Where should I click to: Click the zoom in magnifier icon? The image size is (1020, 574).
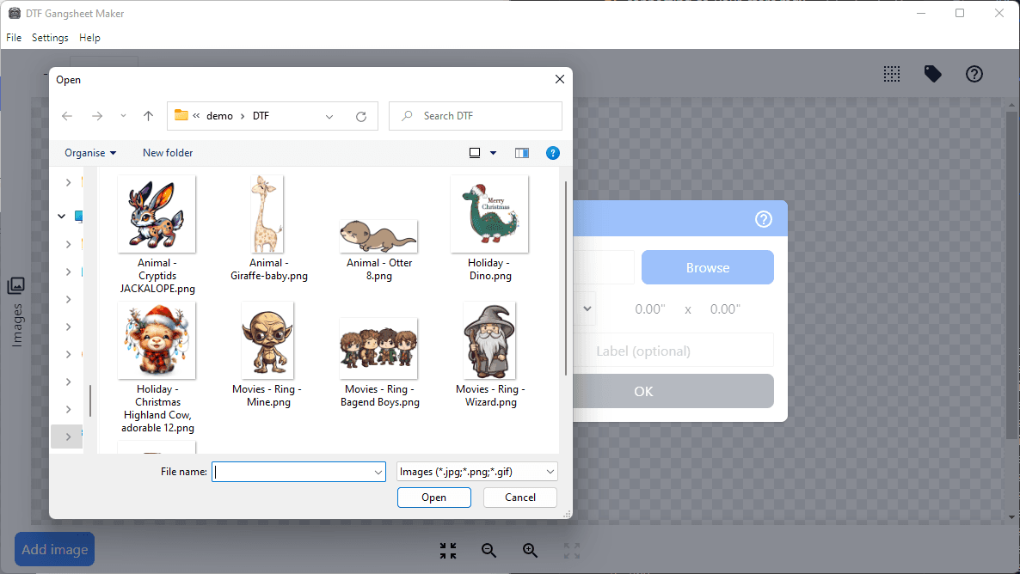(x=531, y=551)
